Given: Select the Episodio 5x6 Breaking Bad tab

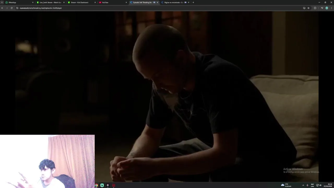Looking at the screenshot, I should [144, 2].
